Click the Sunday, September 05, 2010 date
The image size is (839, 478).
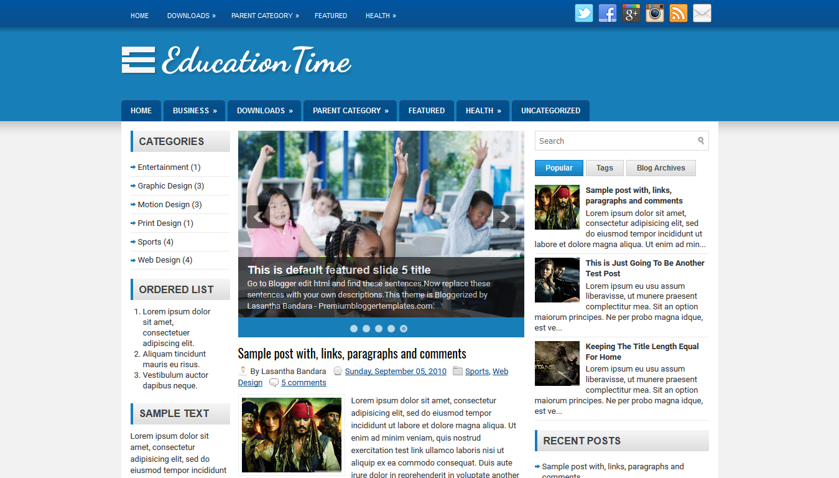396,371
